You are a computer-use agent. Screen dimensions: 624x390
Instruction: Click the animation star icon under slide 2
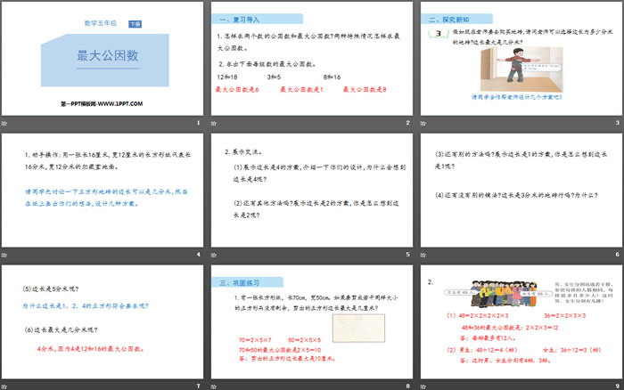pos(215,122)
